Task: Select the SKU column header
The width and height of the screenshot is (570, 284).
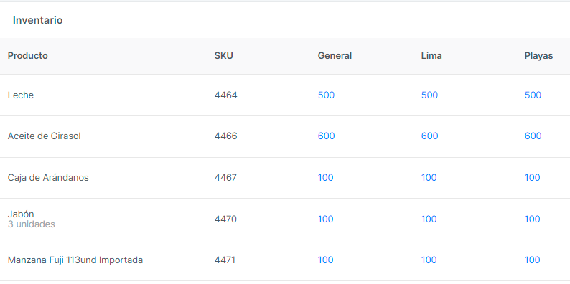Action: 223,56
